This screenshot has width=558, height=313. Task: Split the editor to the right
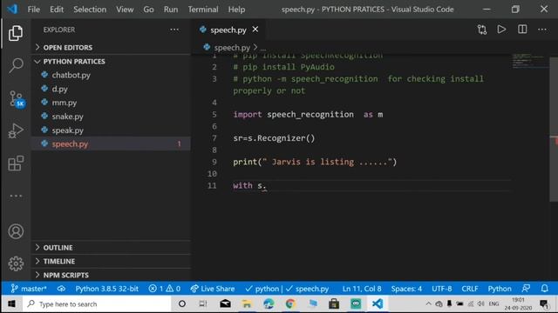(x=522, y=30)
